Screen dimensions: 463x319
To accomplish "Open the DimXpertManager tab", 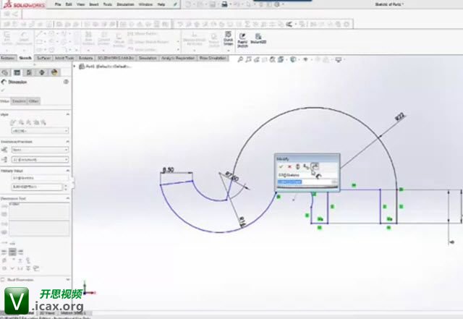I will click(x=42, y=72).
